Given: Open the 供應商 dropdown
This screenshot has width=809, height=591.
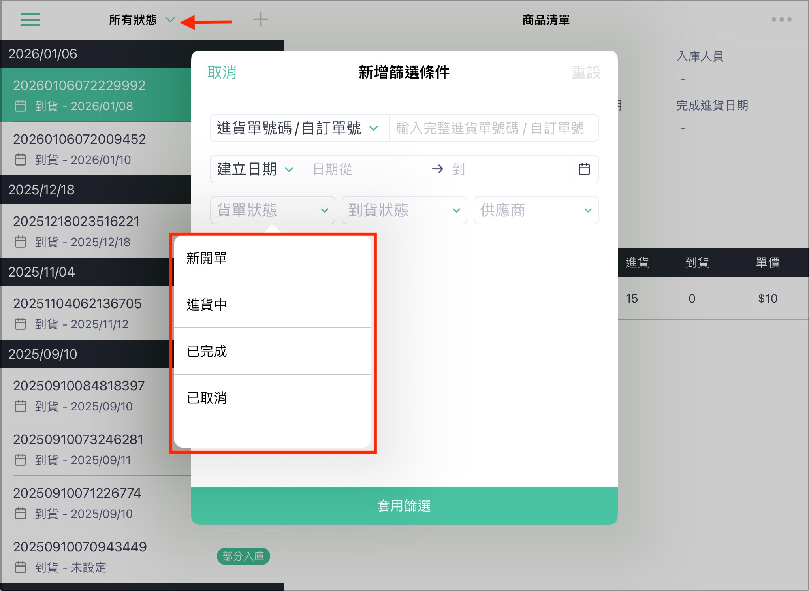Looking at the screenshot, I should click(536, 210).
